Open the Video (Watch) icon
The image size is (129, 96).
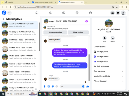(x=64, y=13)
